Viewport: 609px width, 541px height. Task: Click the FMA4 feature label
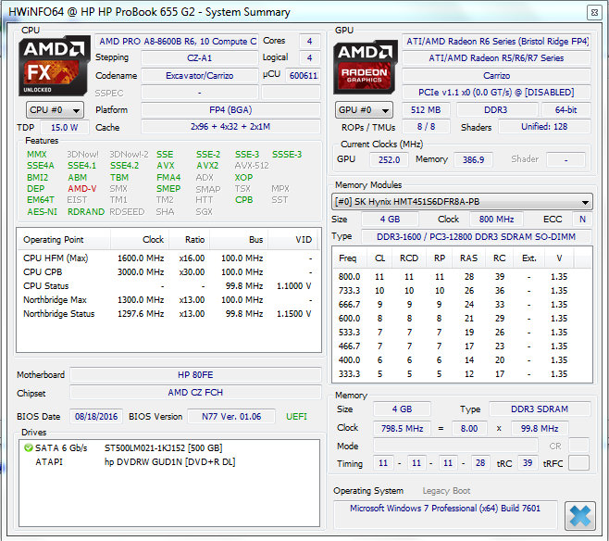pyautogui.click(x=168, y=178)
